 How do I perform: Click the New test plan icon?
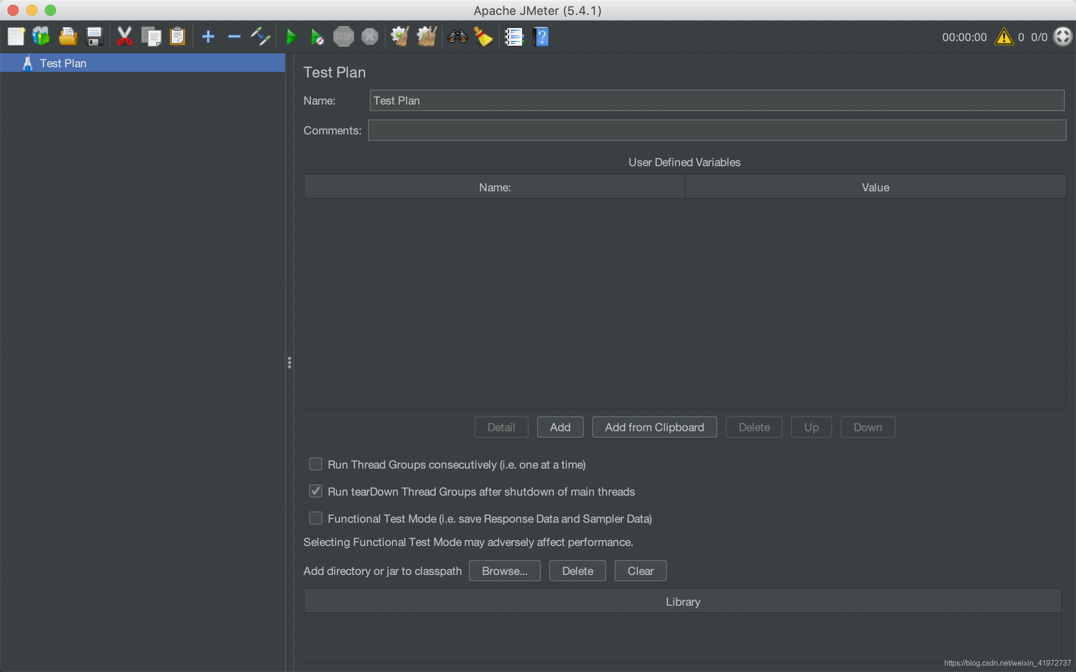point(16,36)
